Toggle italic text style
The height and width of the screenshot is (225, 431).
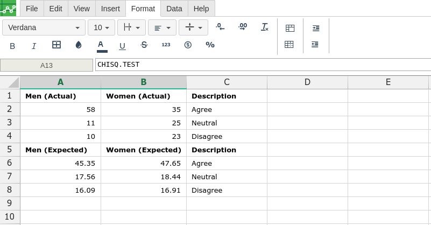point(34,46)
